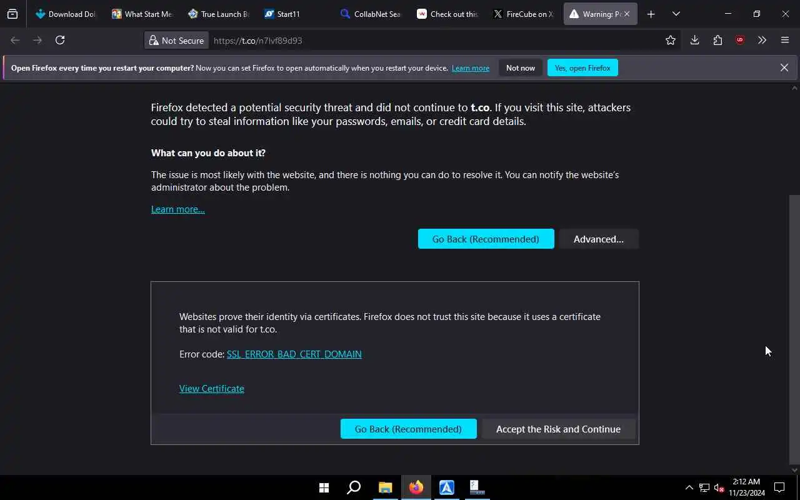Open Windows taskbar search

pyautogui.click(x=354, y=487)
